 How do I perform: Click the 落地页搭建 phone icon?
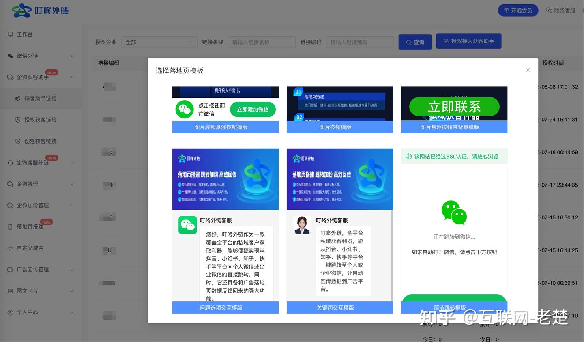click(x=10, y=227)
